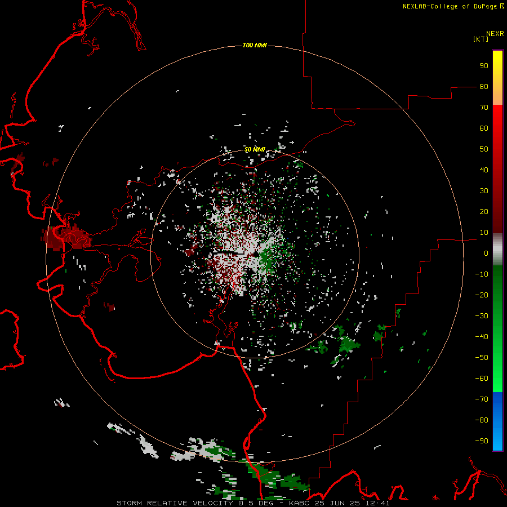Viewport: 507px width, 507px height.
Task: Click the bright green segment of the color bar
Action: click(x=497, y=329)
